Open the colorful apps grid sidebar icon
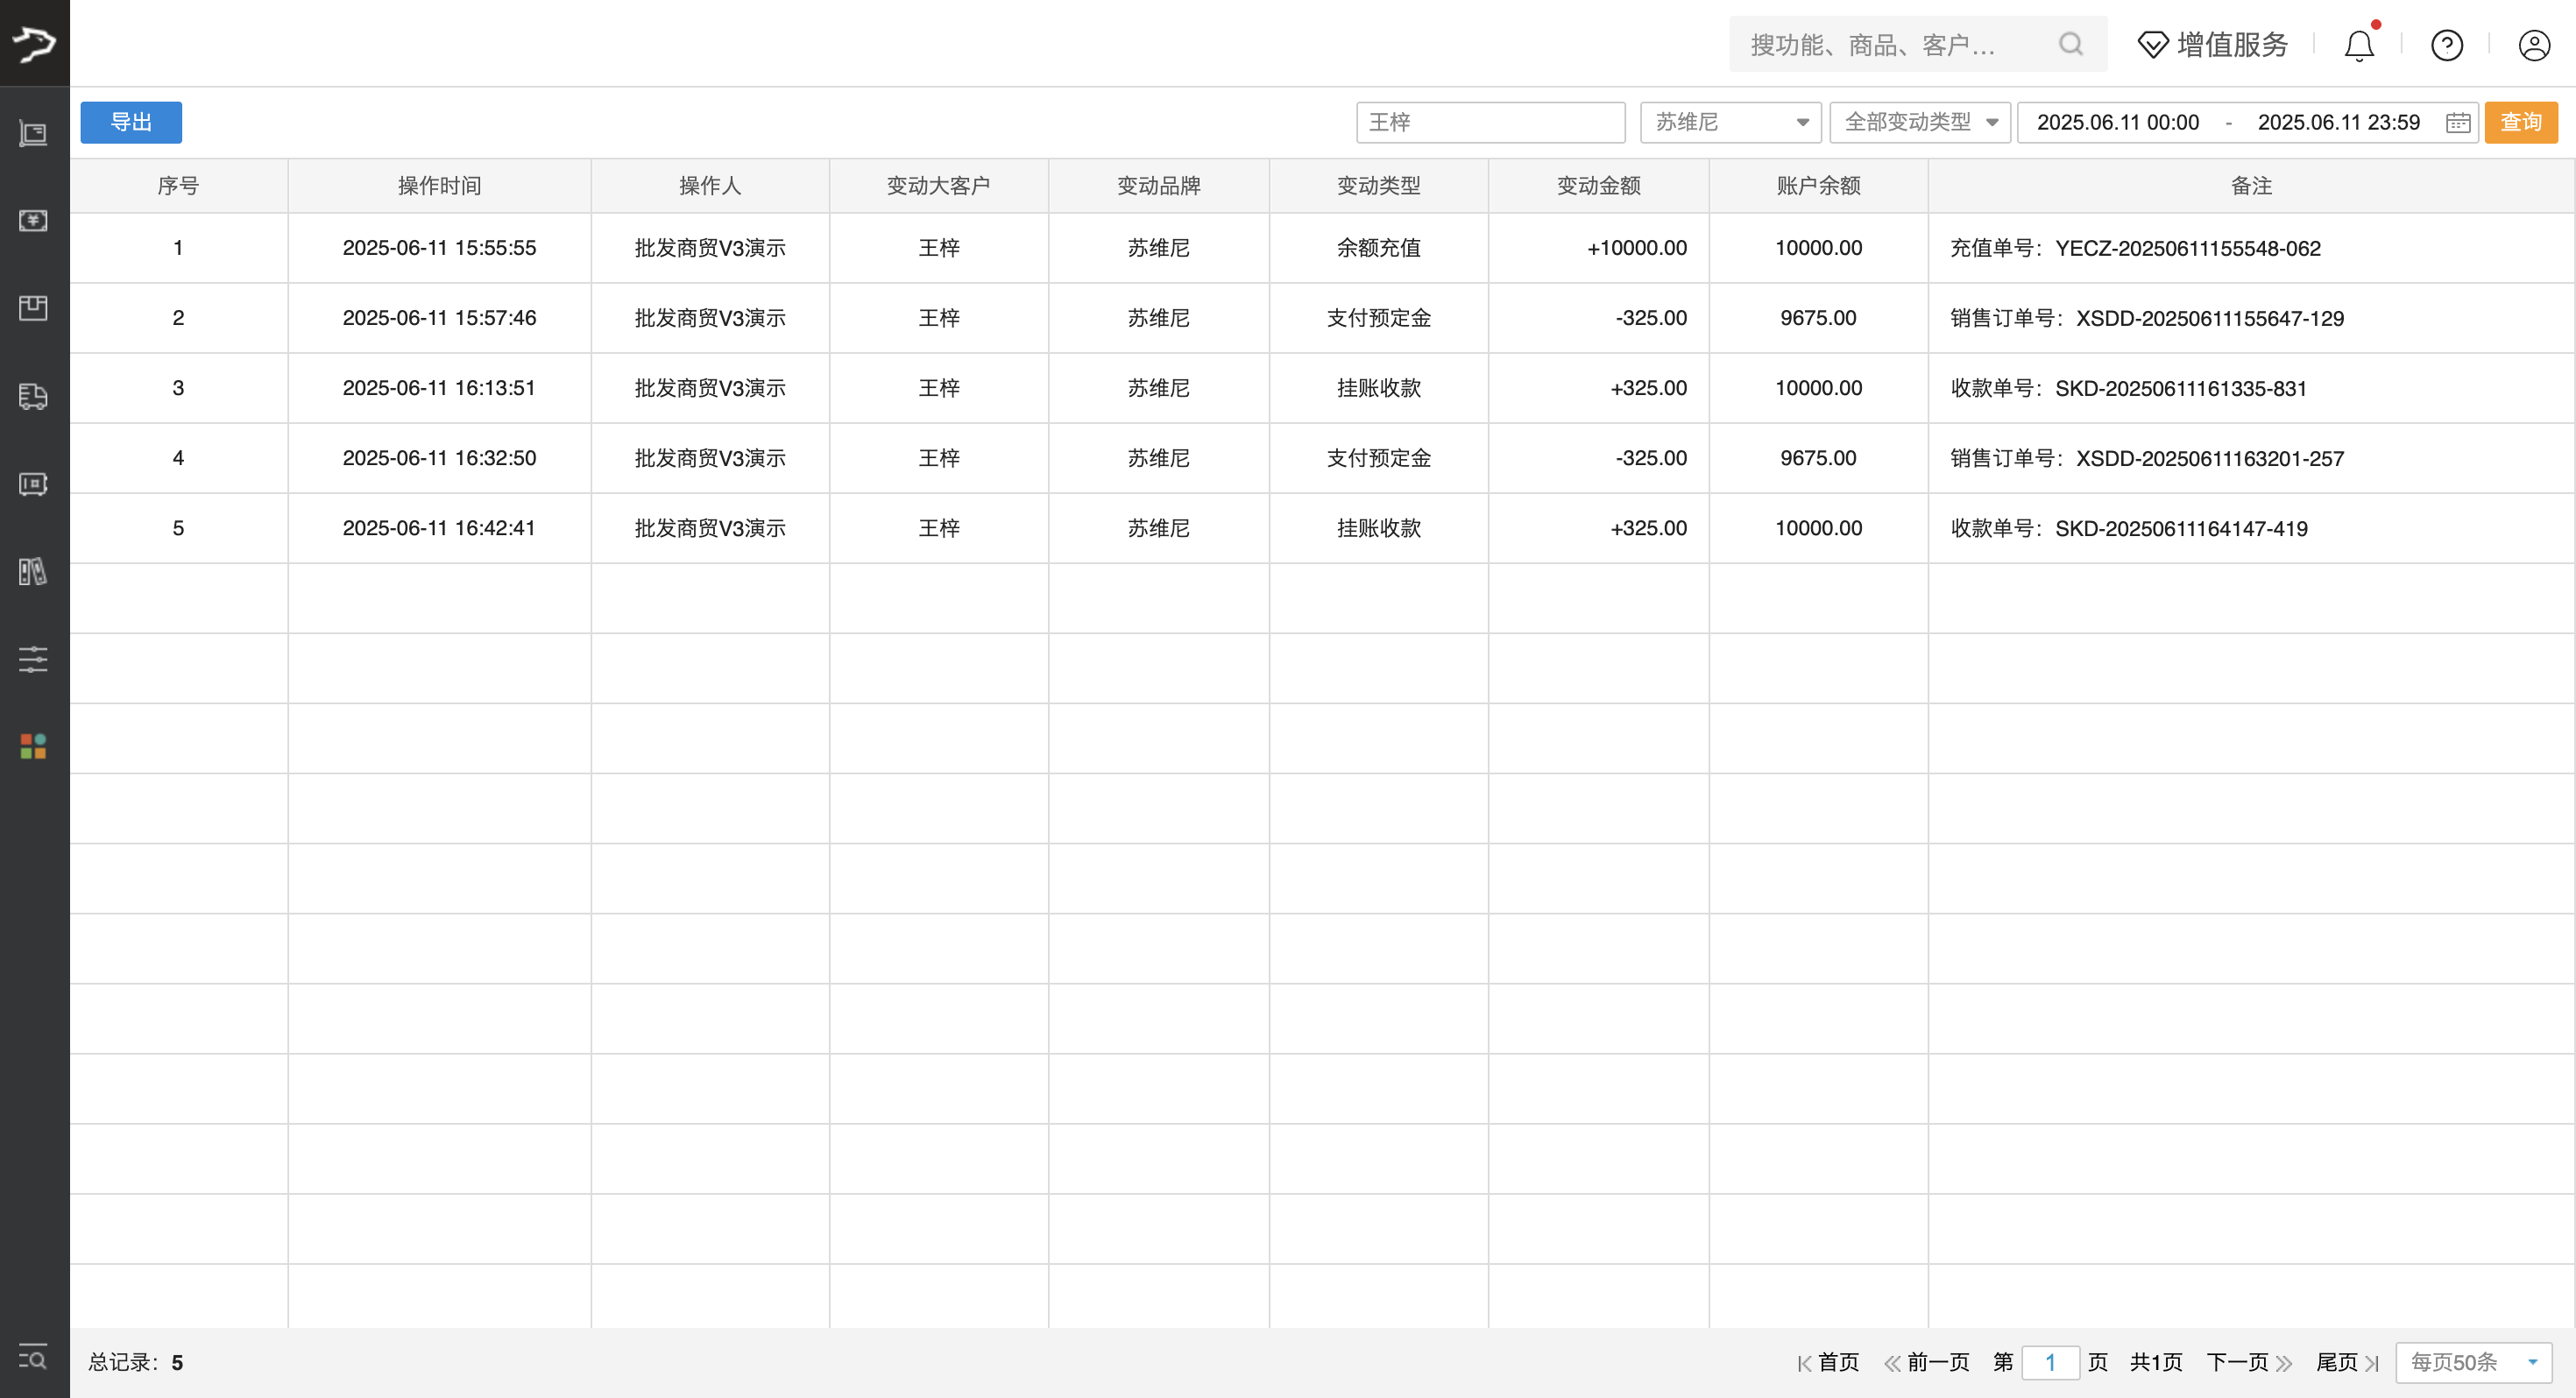The height and width of the screenshot is (1398, 2576). pyautogui.click(x=33, y=746)
